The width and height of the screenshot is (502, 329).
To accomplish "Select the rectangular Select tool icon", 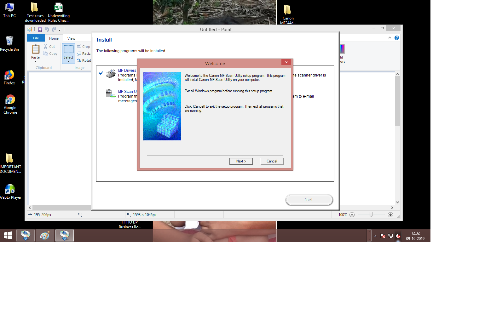I will click(x=69, y=49).
